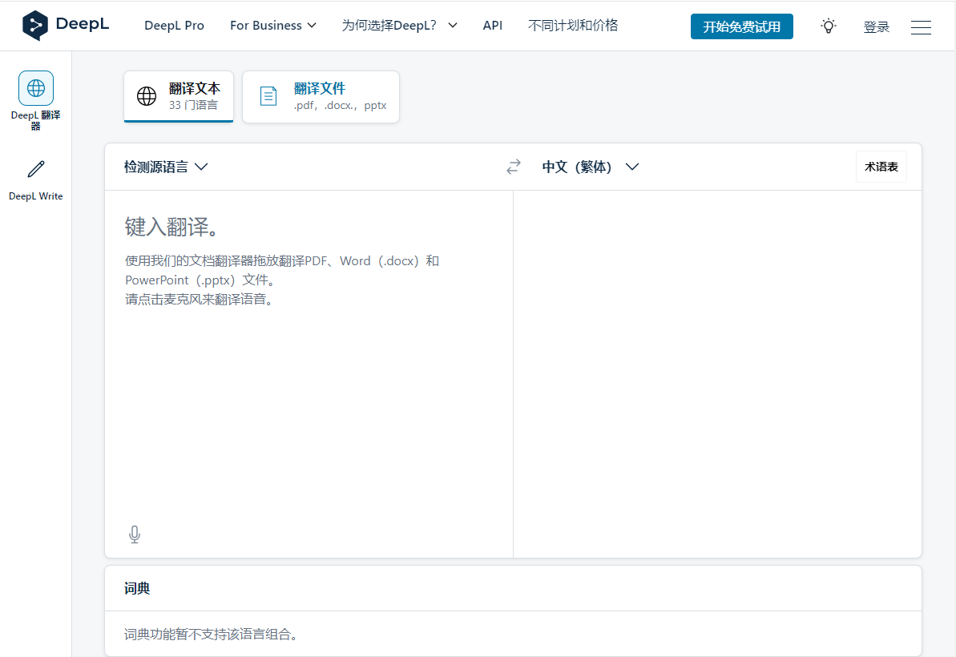Click the .pdf, .docx., pptx subtitle text
This screenshot has width=956, height=657.
click(x=341, y=105)
